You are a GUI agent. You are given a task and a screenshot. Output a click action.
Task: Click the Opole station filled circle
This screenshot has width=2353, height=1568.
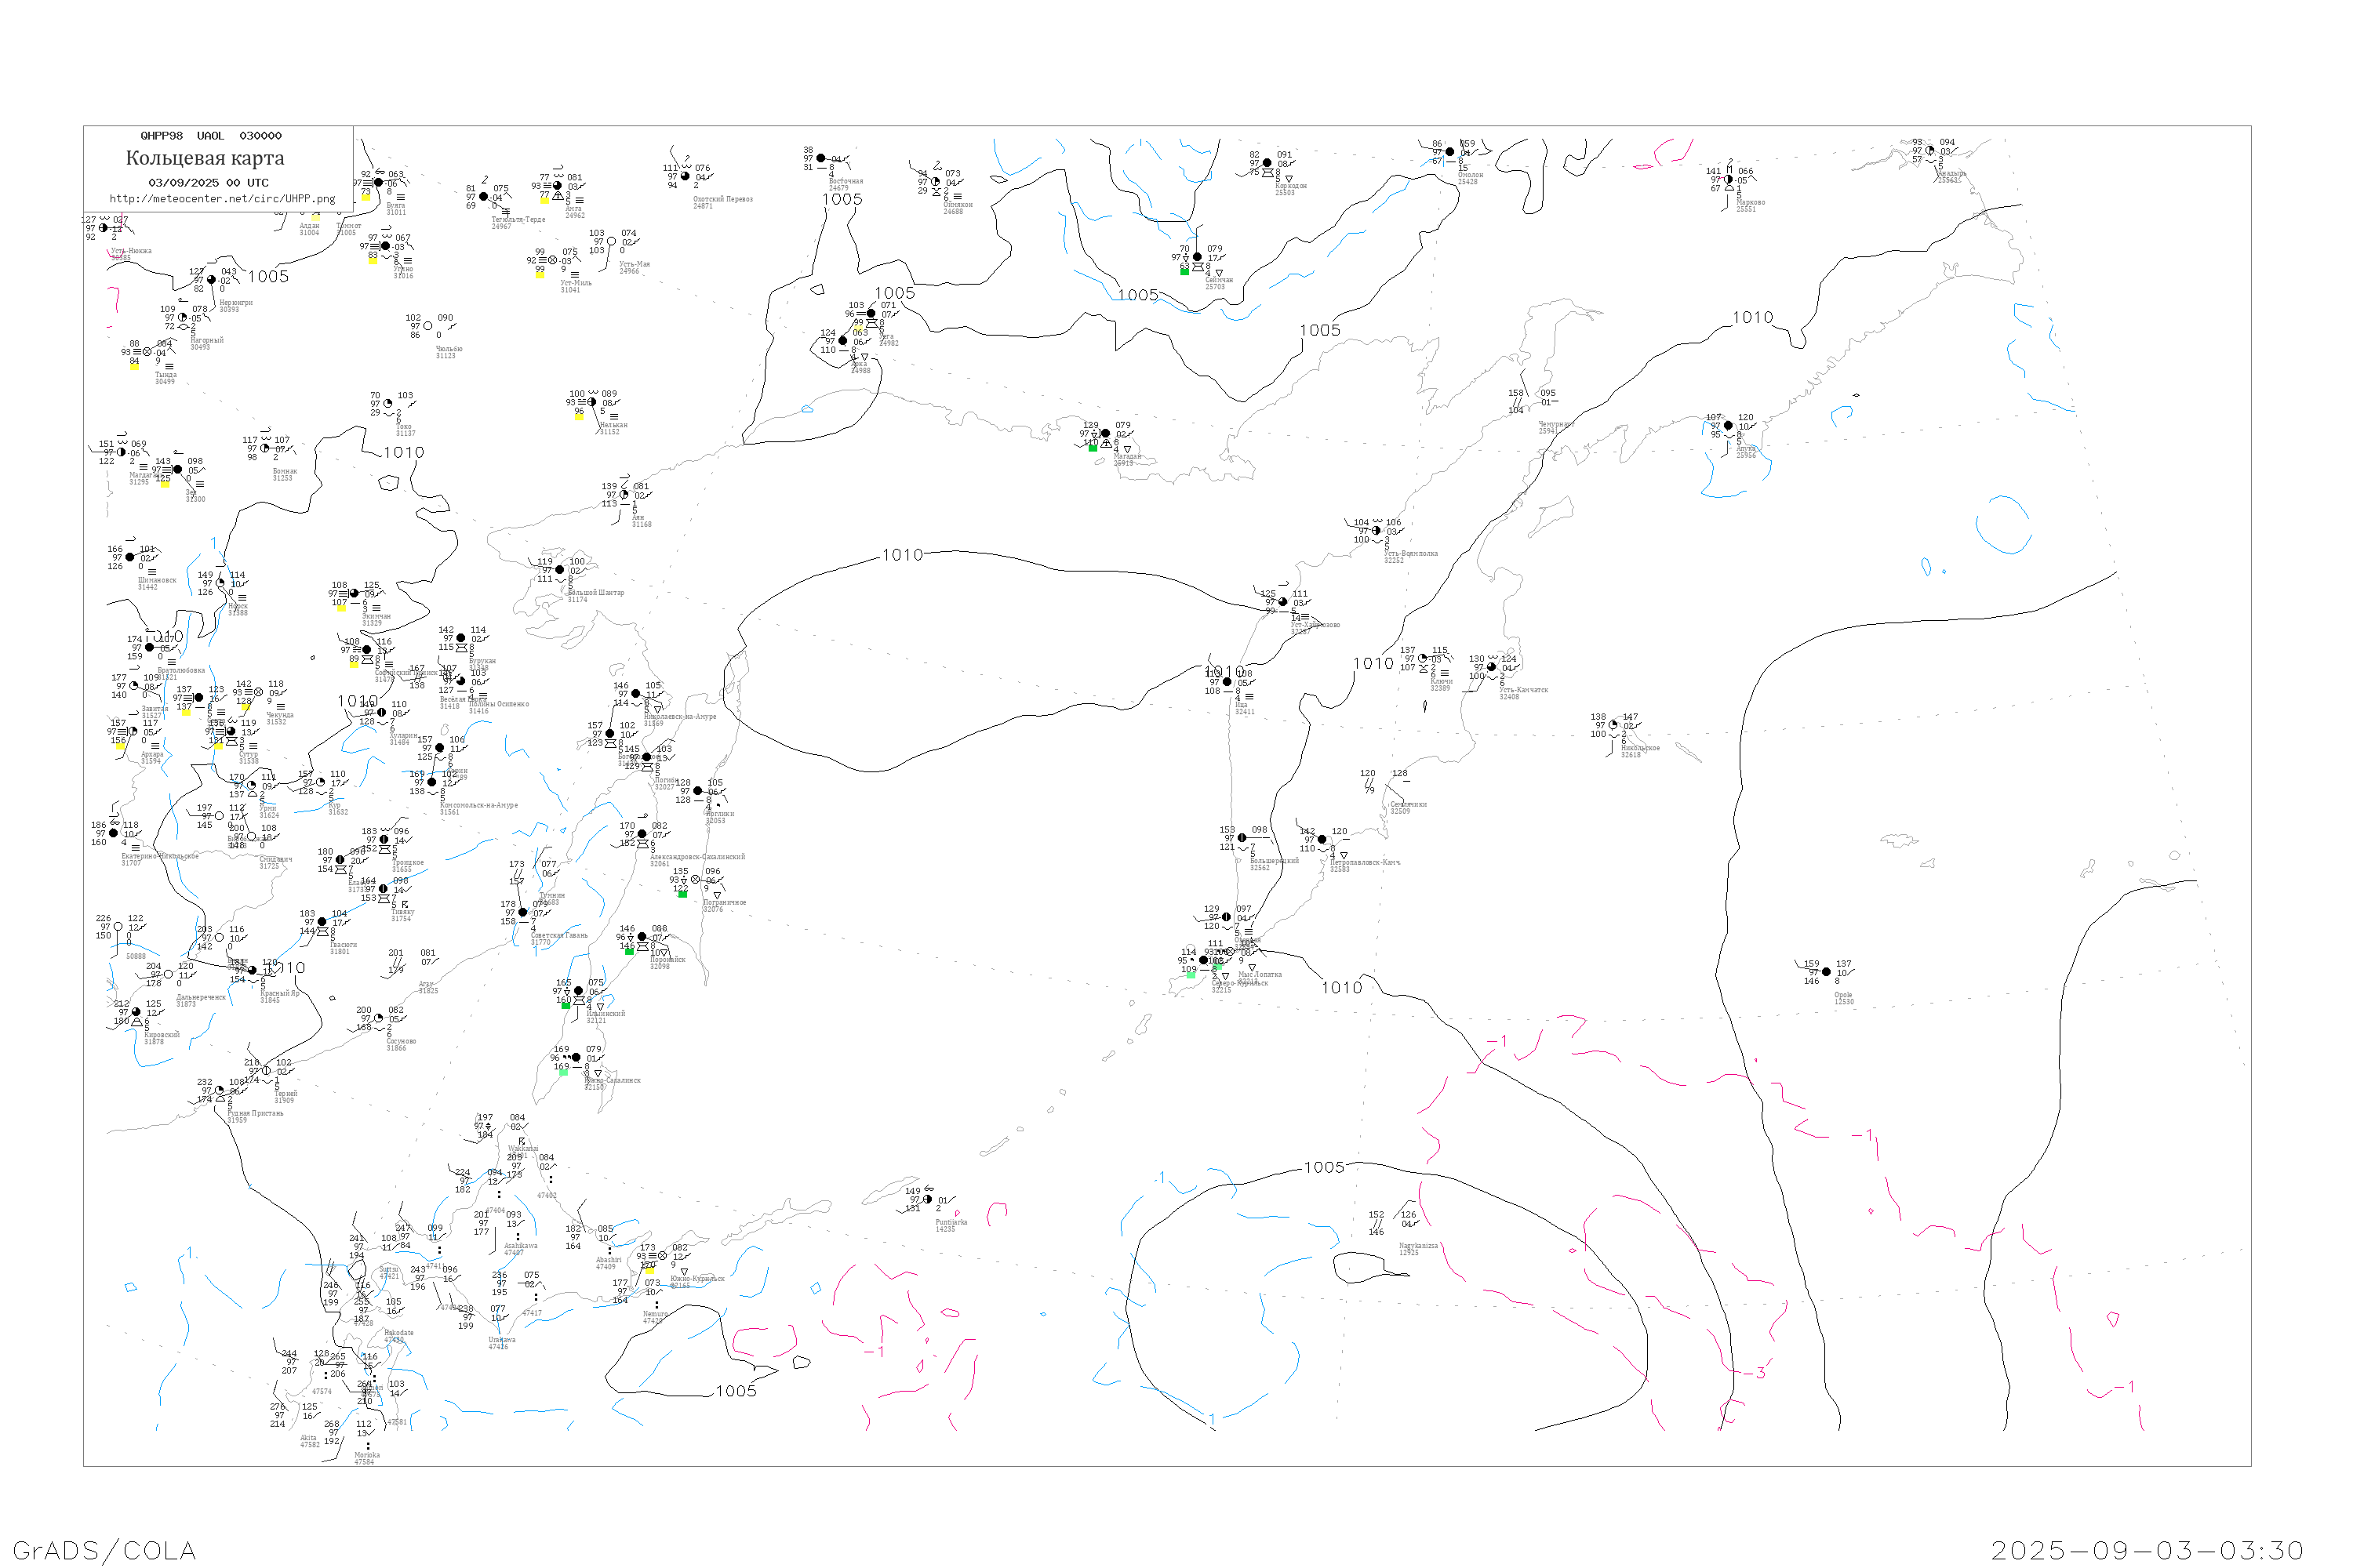[x=1827, y=972]
